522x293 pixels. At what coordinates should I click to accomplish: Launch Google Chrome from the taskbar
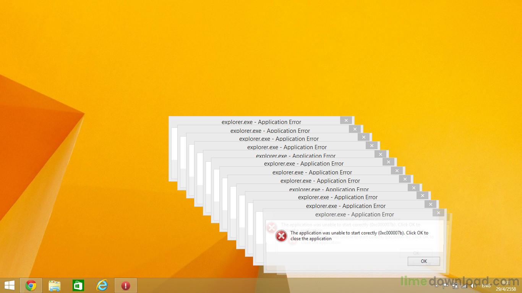pos(31,285)
